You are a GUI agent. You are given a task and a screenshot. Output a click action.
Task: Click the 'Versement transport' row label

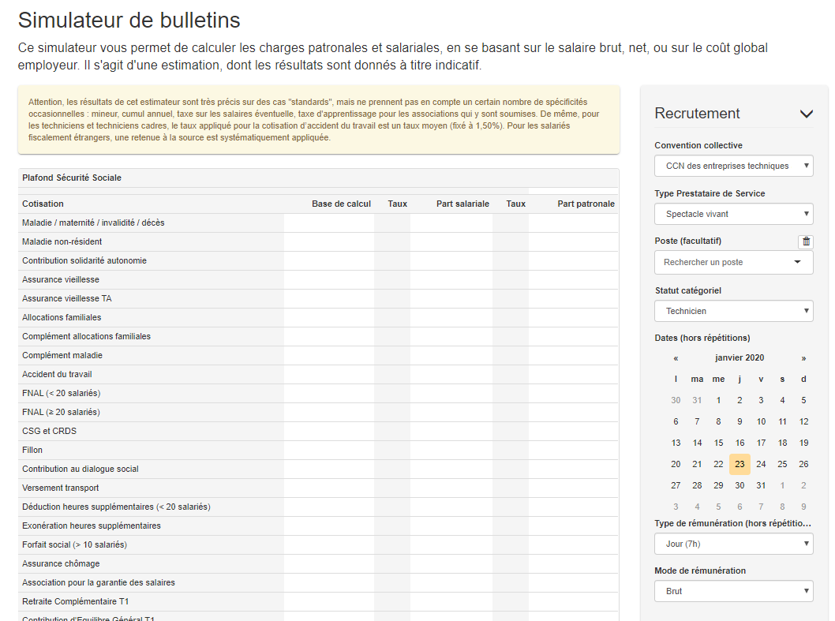point(61,488)
